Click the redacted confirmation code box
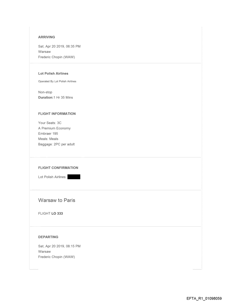The width and height of the screenshot is (229, 301). click(74, 177)
